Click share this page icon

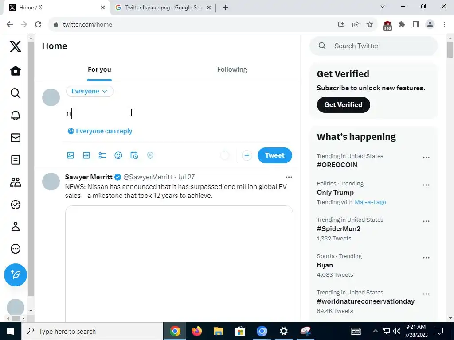[x=356, y=25]
